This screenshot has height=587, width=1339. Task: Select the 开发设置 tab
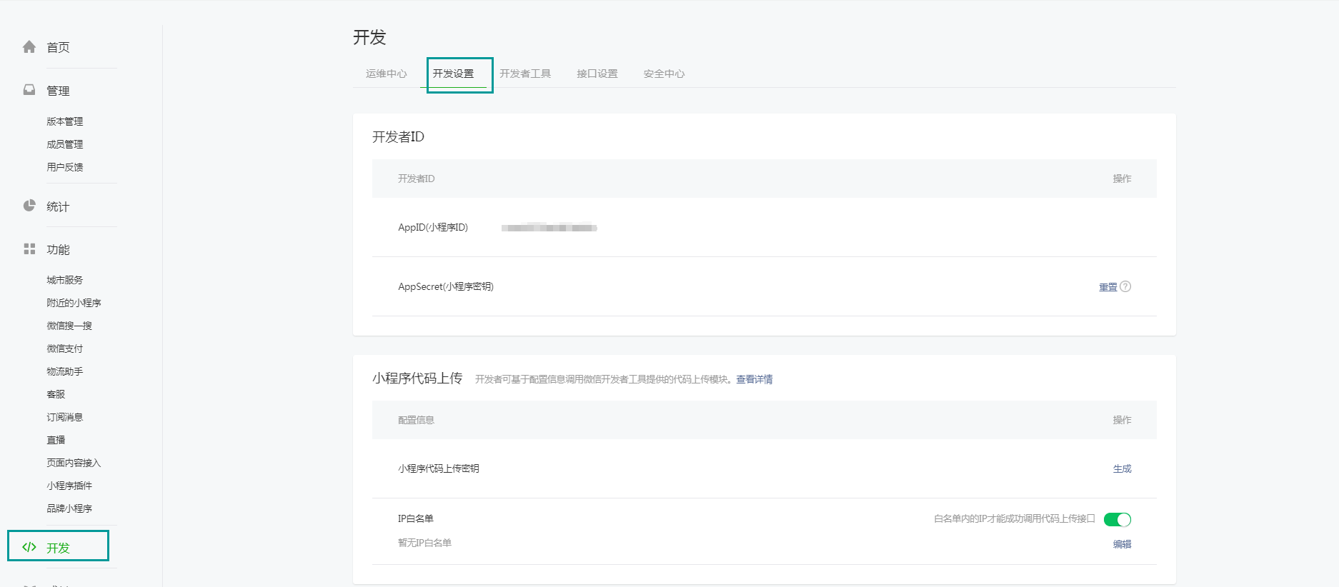(453, 74)
